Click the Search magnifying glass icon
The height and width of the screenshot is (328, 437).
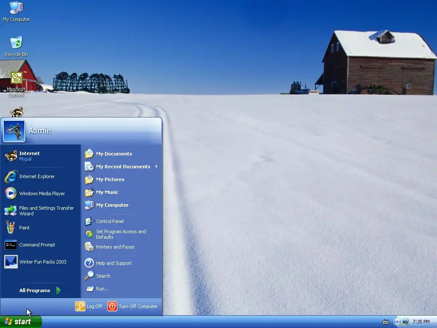coord(89,276)
